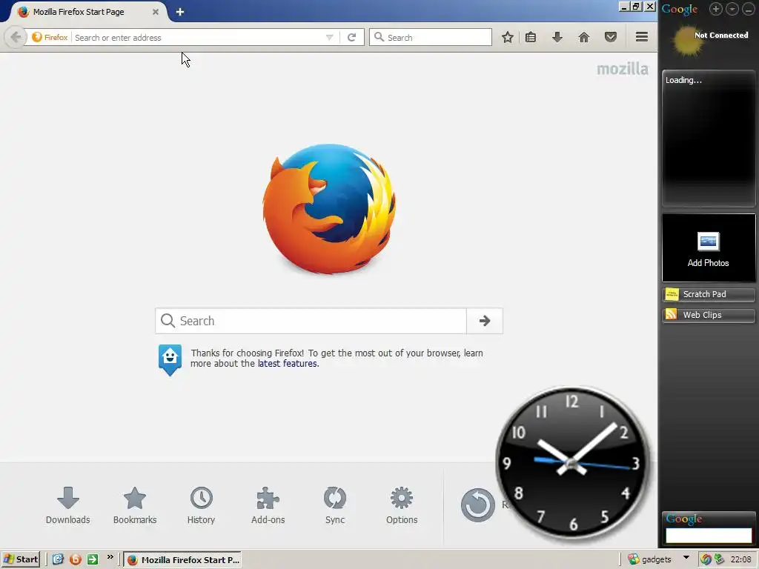Close the Mozilla Firefox Start Page tab
The height and width of the screenshot is (569, 759).
point(156,12)
